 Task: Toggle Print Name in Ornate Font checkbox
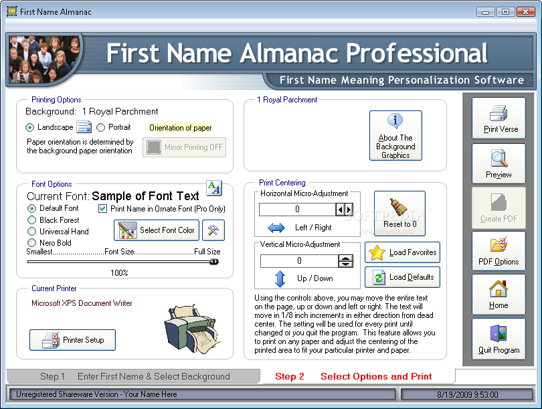coord(102,209)
